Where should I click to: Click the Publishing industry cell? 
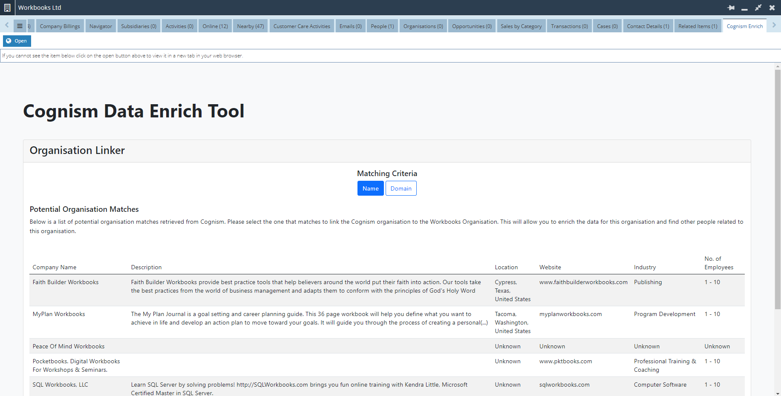pos(648,282)
